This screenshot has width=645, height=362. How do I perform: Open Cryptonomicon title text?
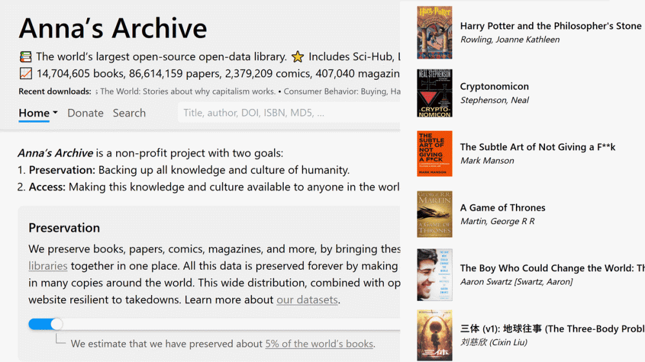(494, 86)
